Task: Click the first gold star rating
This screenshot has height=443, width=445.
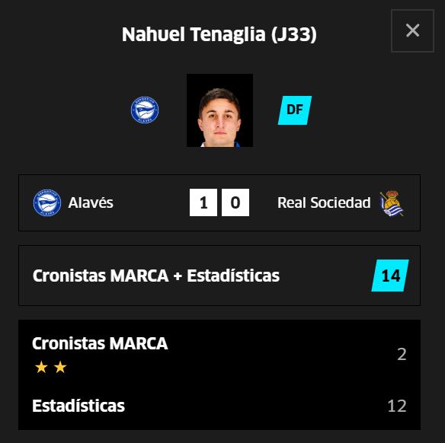Action: tap(41, 367)
